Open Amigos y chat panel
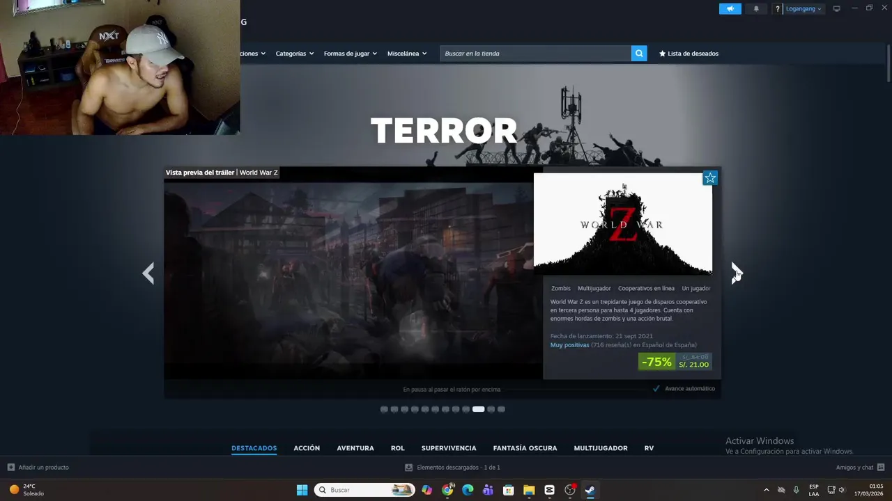The height and width of the screenshot is (501, 892). pos(860,468)
